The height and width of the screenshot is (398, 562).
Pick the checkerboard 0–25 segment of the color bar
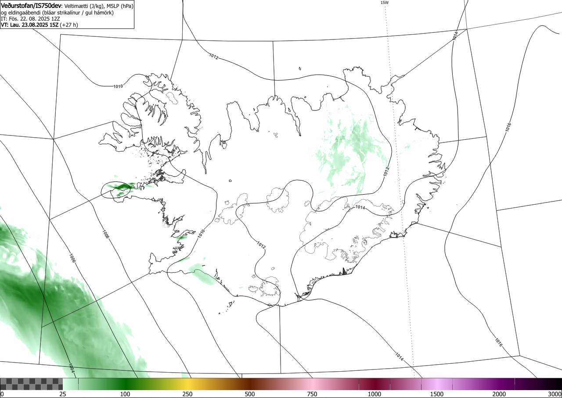(x=32, y=384)
